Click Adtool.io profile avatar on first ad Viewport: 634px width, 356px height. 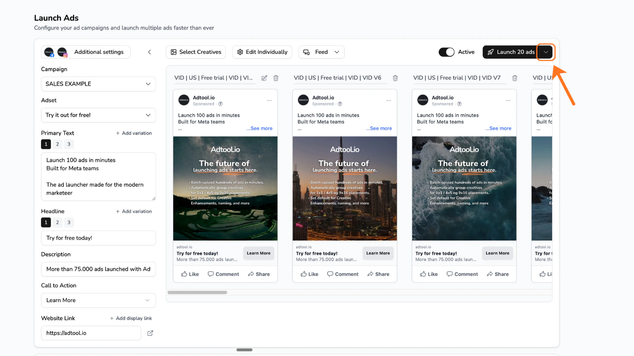pyautogui.click(x=184, y=100)
